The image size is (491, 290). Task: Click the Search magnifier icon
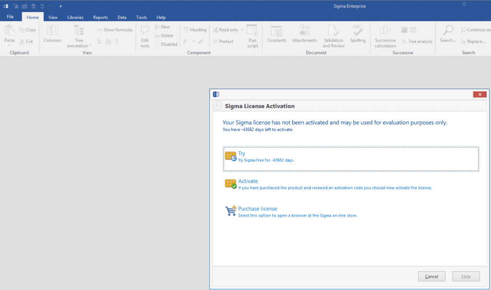[448, 31]
